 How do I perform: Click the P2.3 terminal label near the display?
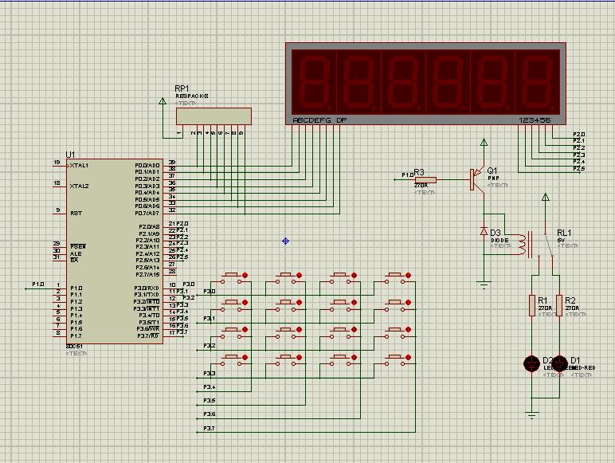pos(579,155)
